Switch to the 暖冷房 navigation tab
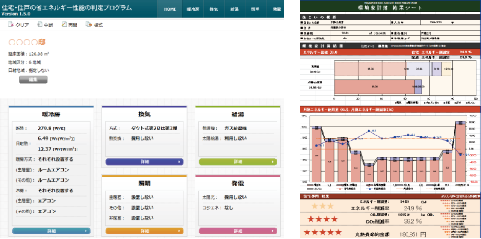 193,9
